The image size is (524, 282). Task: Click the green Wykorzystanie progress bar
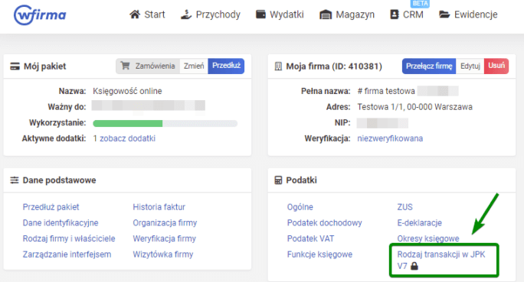coord(128,123)
